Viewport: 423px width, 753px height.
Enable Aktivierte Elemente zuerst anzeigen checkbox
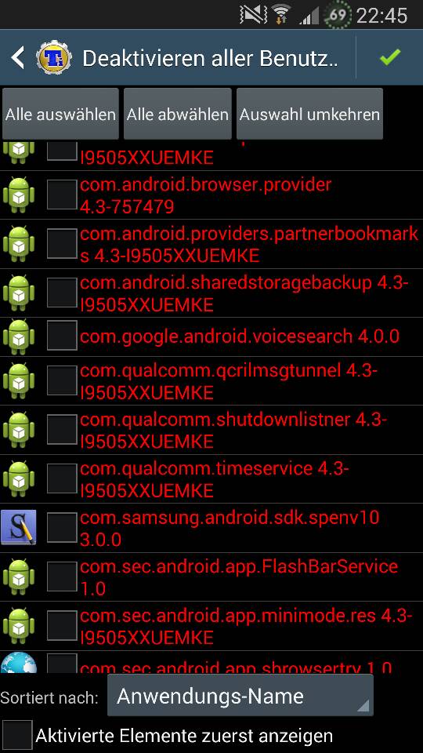click(x=16, y=736)
